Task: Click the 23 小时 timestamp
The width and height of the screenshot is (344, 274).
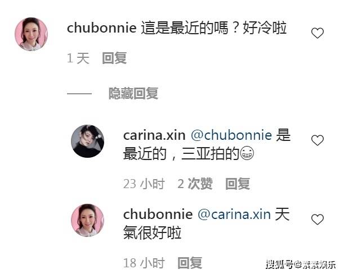Action: (144, 184)
